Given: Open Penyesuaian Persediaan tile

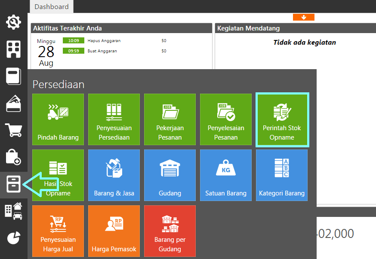Looking at the screenshot, I should (x=114, y=119).
